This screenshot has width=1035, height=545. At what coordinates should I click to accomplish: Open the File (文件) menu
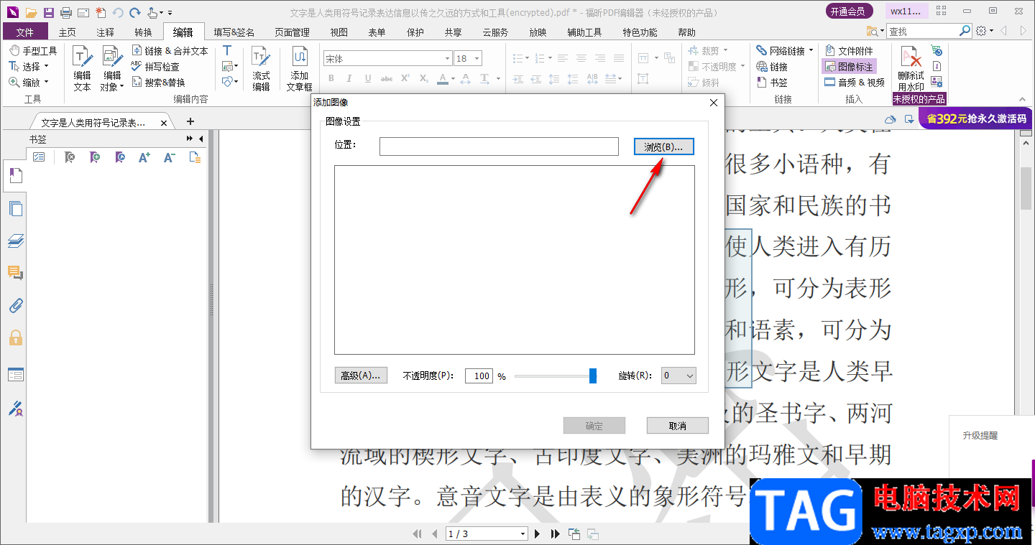tap(25, 32)
